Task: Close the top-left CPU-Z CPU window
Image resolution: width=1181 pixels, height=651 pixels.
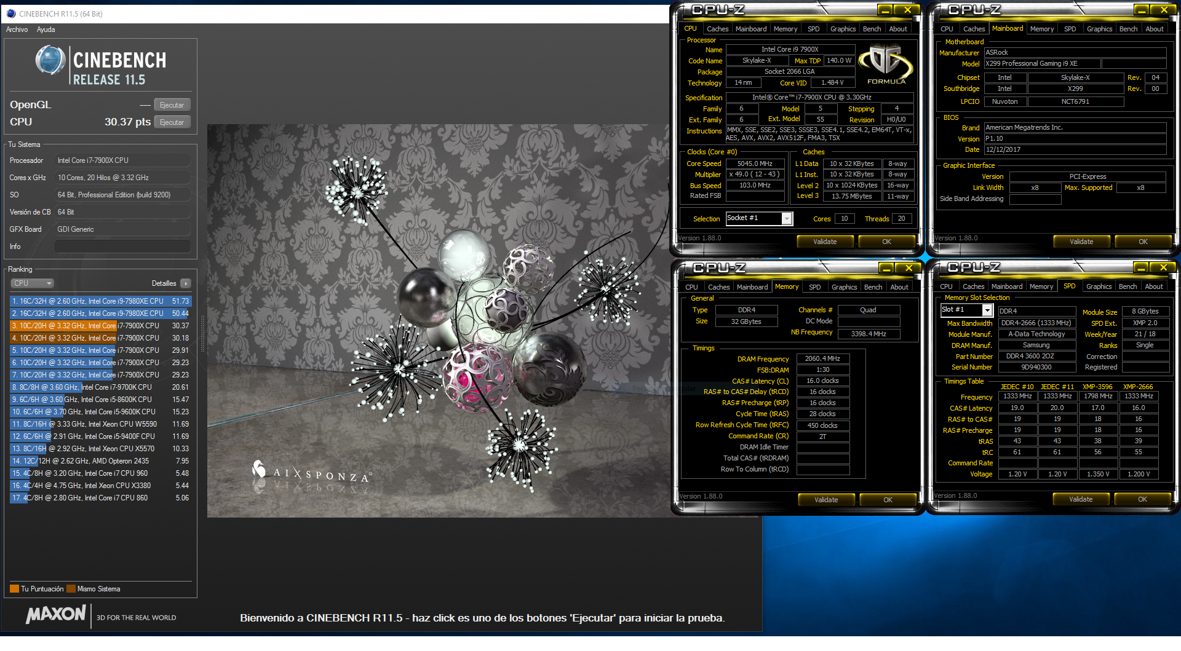Action: pos(907,10)
